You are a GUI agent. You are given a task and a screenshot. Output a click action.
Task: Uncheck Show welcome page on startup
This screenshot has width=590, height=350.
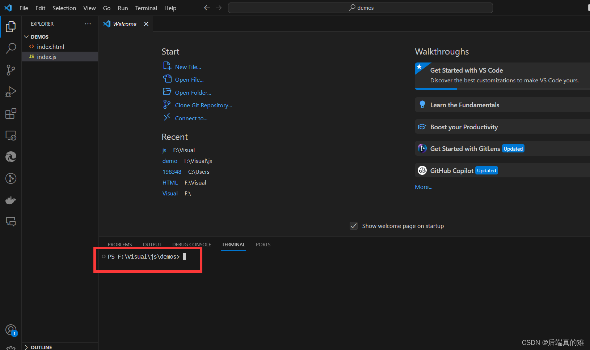click(x=354, y=226)
